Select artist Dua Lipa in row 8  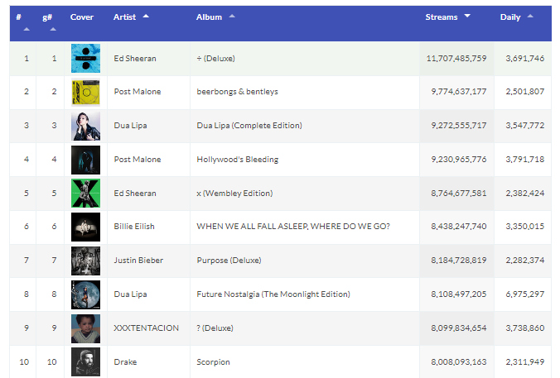130,294
